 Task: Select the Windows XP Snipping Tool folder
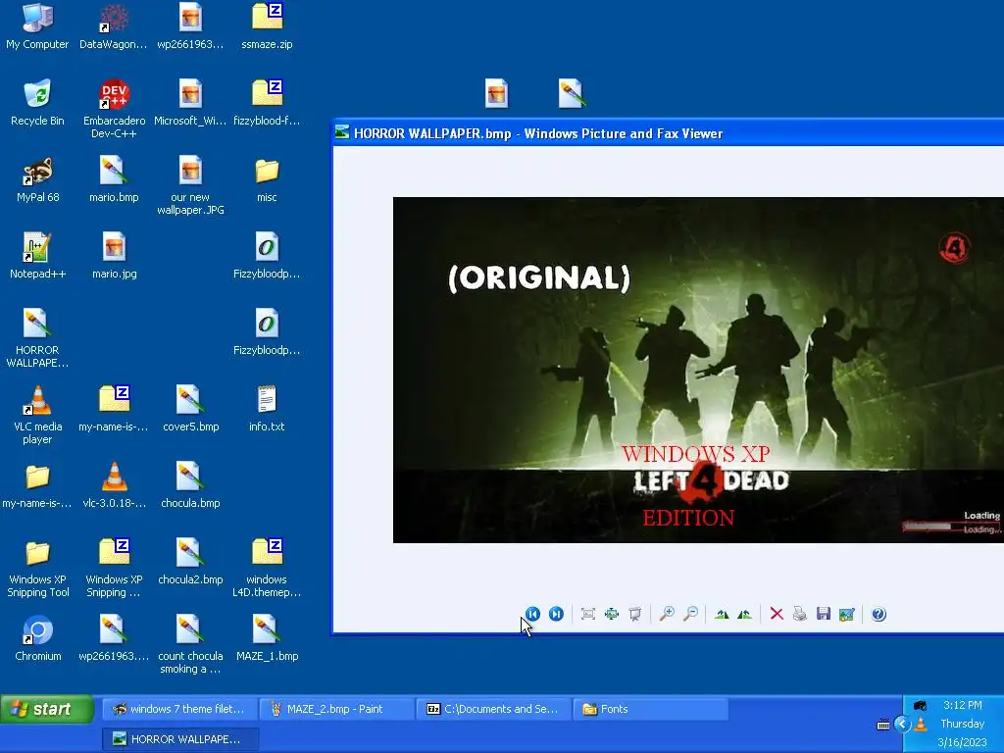[x=38, y=568]
